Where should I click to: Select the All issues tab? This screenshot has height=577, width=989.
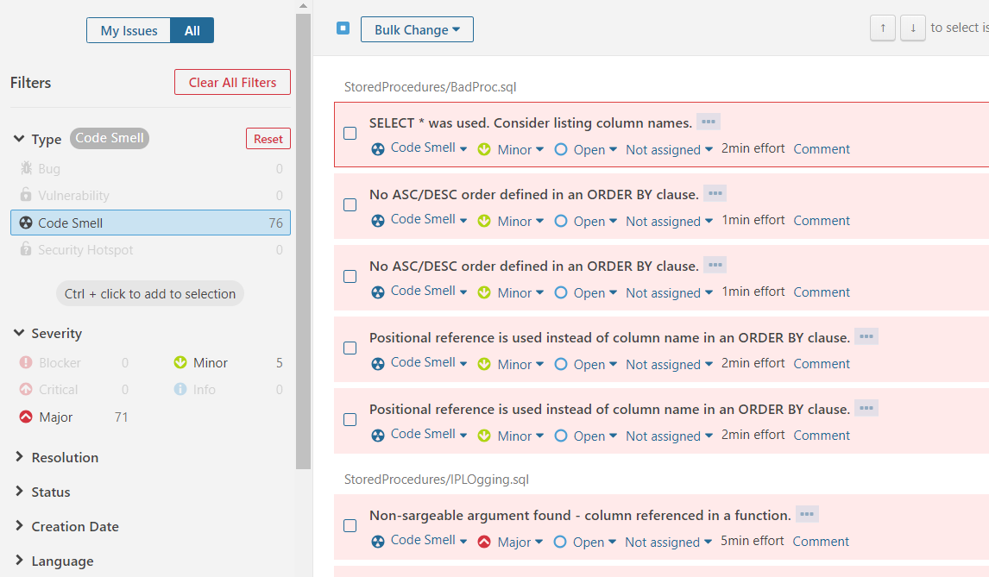coord(192,30)
